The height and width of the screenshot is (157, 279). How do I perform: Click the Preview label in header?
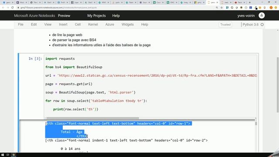tap(64, 16)
